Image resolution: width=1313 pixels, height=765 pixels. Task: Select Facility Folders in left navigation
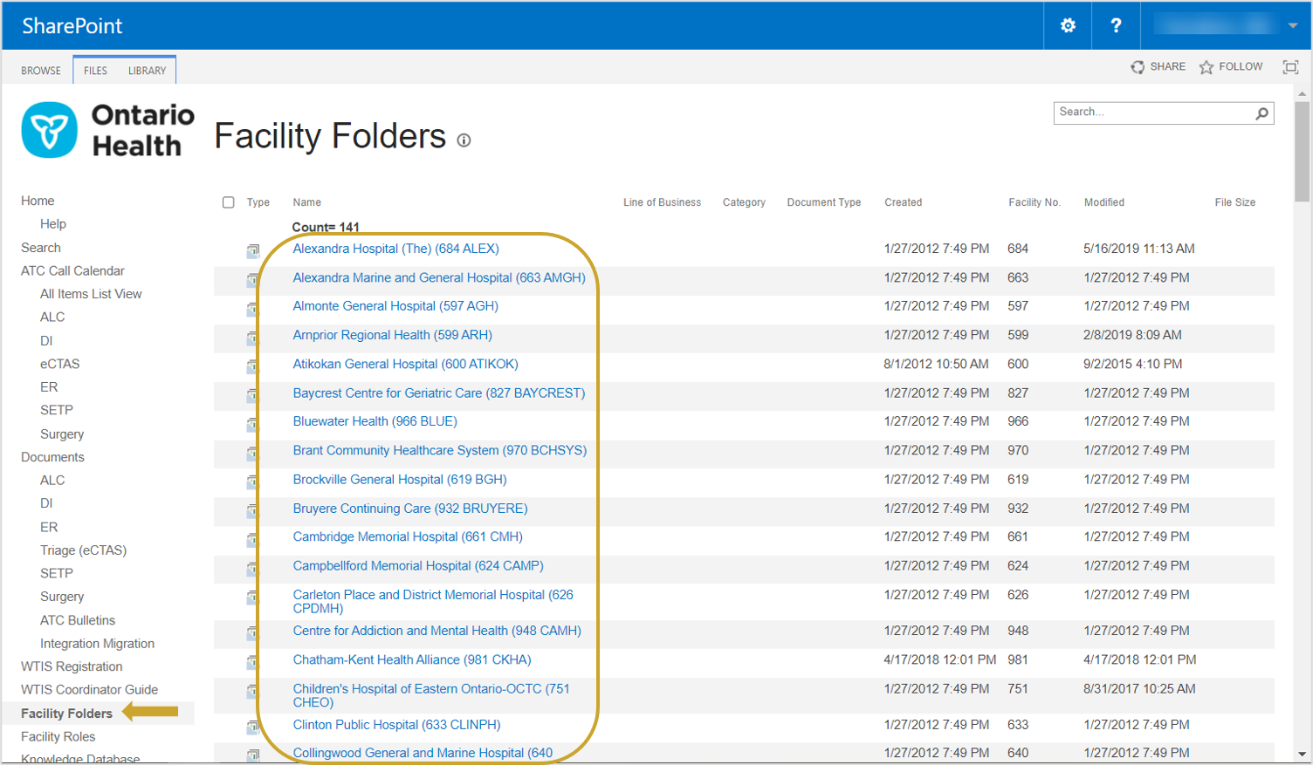coord(66,714)
